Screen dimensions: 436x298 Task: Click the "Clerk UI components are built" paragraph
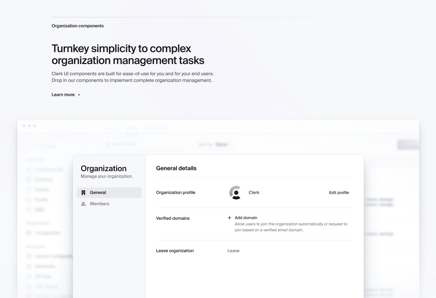pyautogui.click(x=133, y=77)
